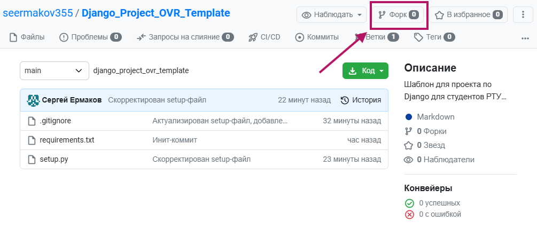Open the setup.py file
The width and height of the screenshot is (537, 229).
coord(54,159)
